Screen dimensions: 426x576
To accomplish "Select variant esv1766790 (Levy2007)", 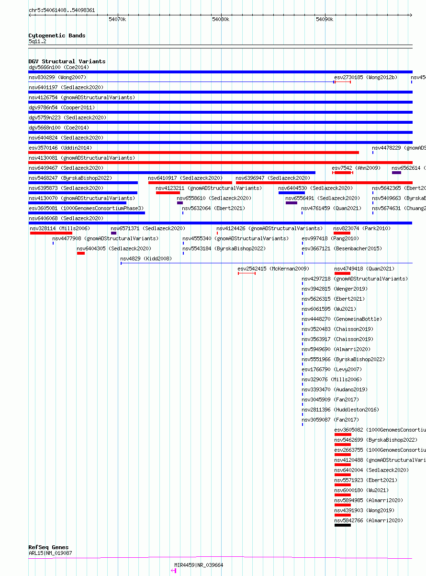I will (332, 369).
